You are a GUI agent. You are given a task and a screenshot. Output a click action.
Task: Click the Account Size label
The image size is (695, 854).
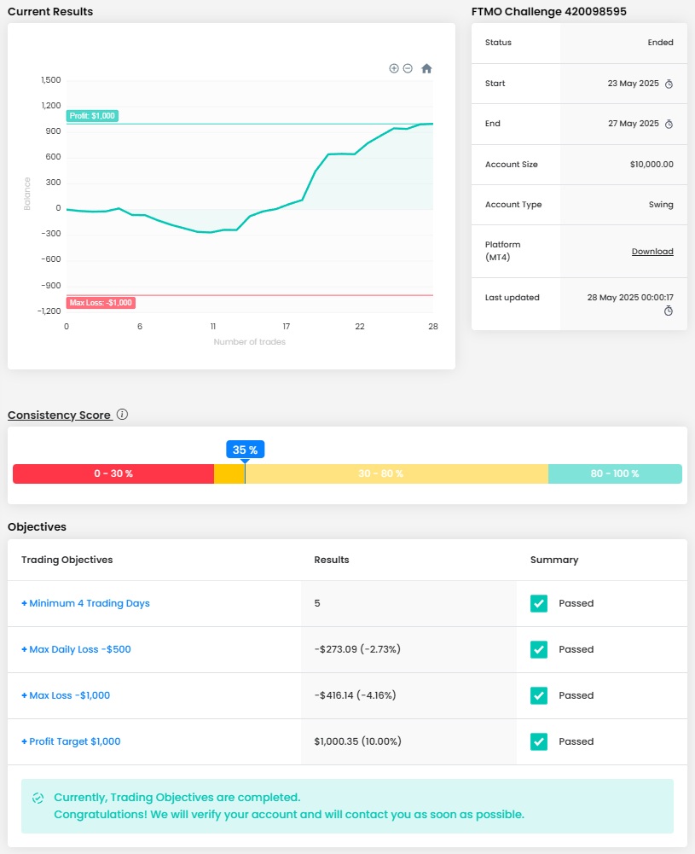(x=511, y=165)
